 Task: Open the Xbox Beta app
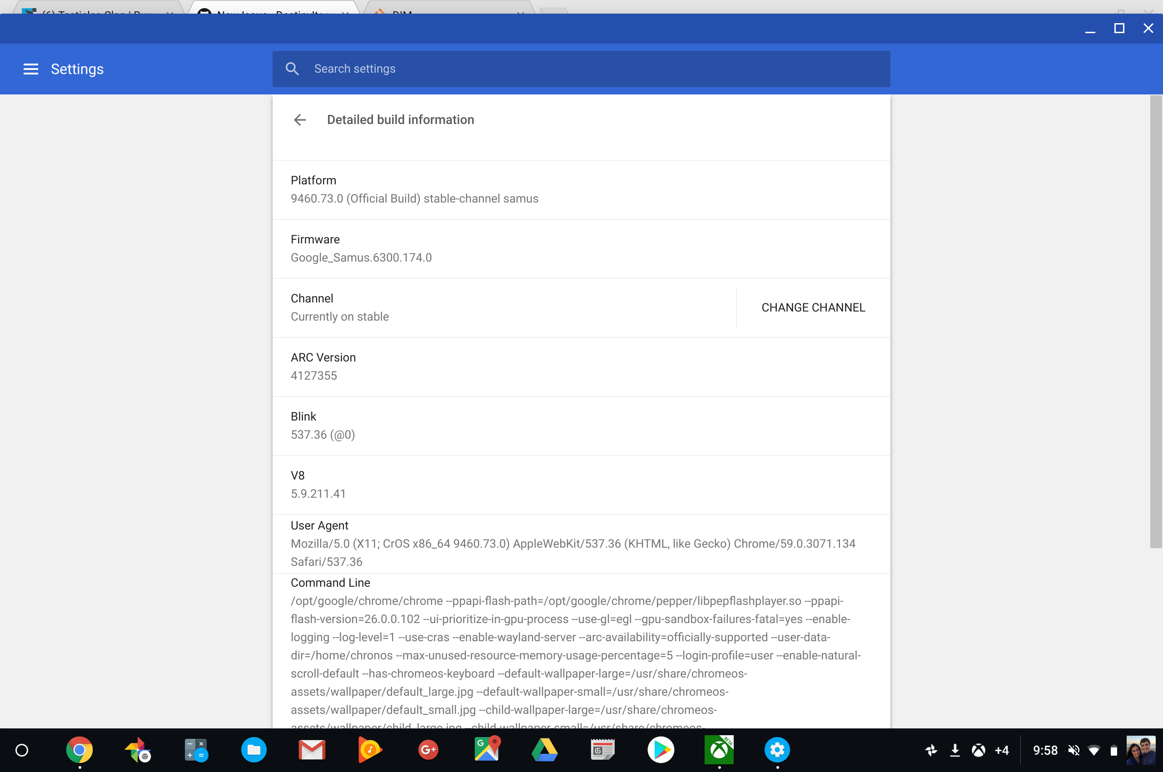click(719, 750)
